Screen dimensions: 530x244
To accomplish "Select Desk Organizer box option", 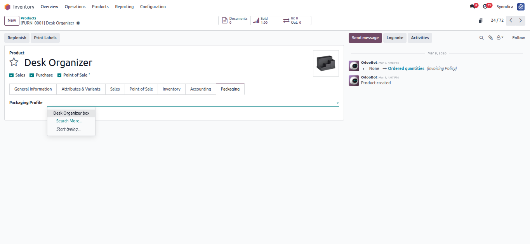I will point(71,113).
